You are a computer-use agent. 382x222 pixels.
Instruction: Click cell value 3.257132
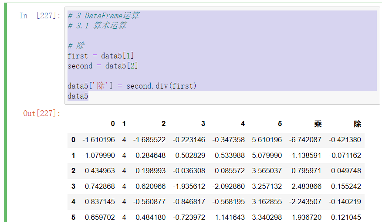click(x=267, y=186)
